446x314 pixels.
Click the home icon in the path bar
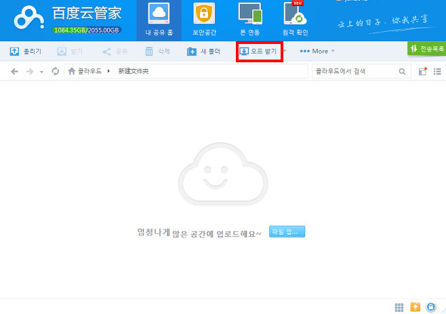pyautogui.click(x=72, y=71)
